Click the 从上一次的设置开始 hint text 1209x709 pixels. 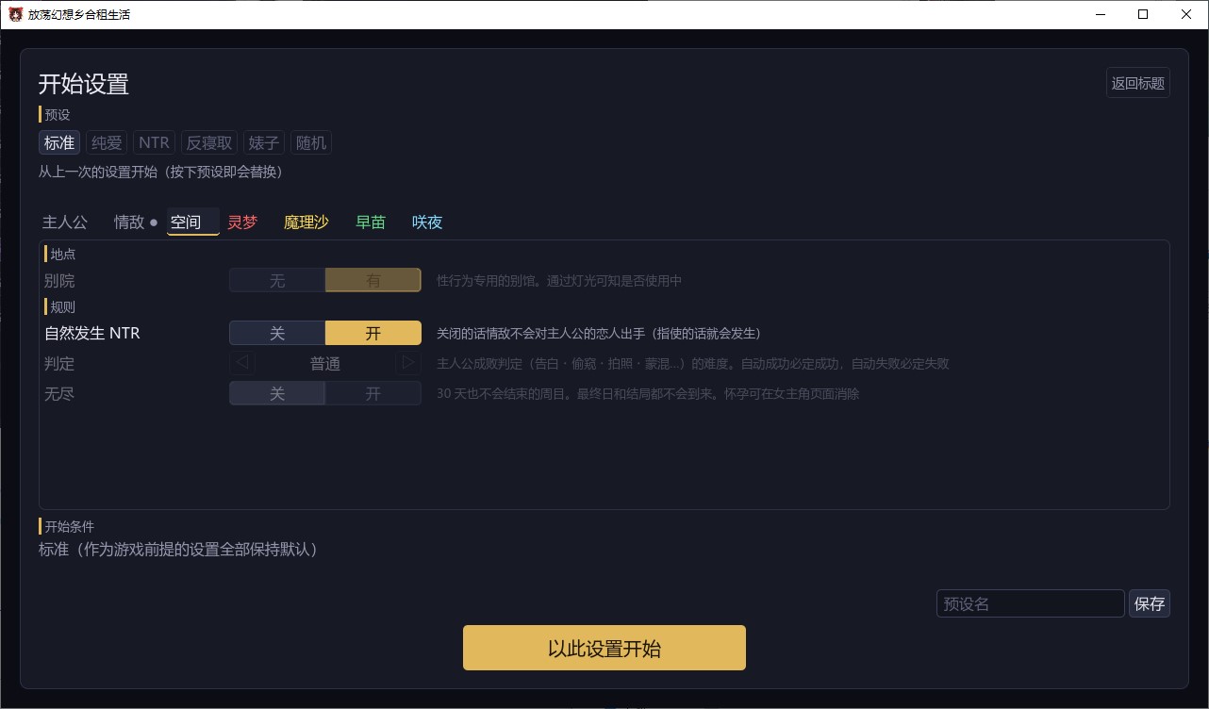[x=160, y=172]
